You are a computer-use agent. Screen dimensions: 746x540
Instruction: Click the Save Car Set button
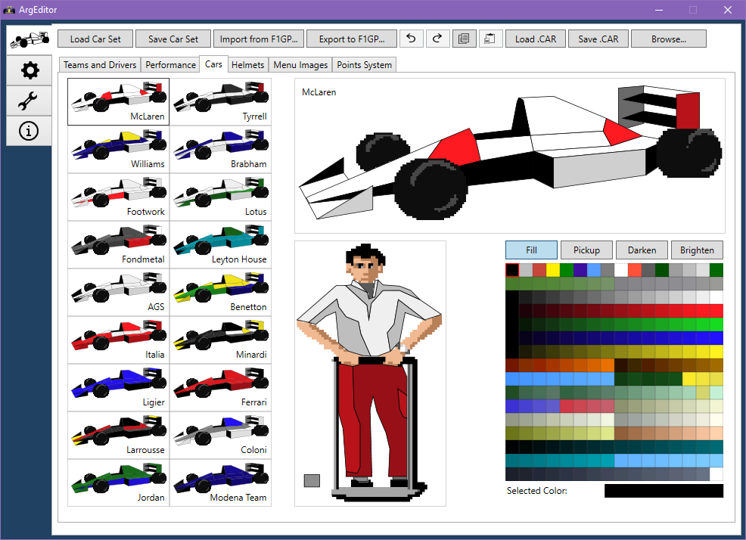pos(173,39)
